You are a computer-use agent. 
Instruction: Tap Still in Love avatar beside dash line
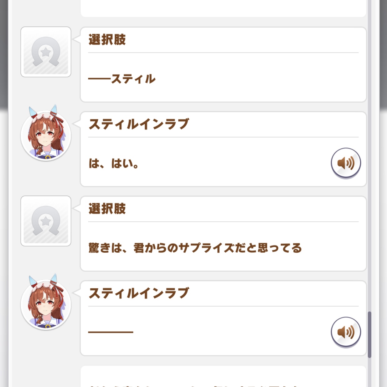[x=46, y=305]
